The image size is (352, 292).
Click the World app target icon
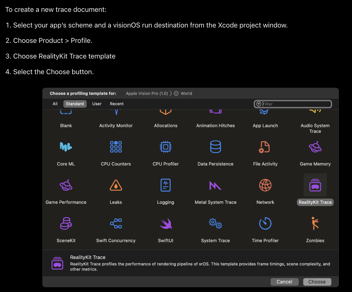coord(176,93)
